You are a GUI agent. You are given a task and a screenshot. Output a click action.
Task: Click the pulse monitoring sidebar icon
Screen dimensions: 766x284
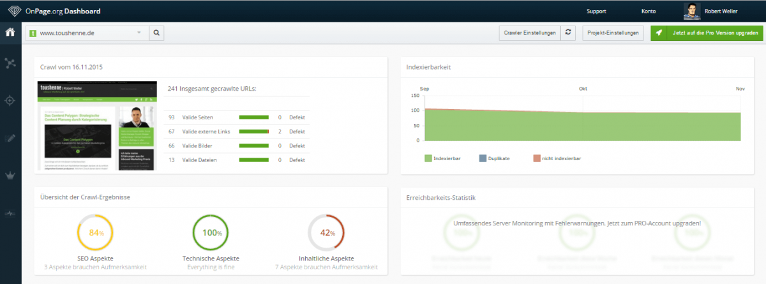point(10,213)
